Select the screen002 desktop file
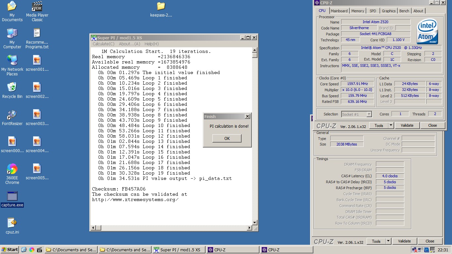 point(37,90)
